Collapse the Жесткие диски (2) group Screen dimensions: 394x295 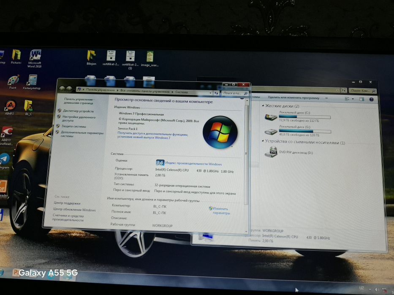(263, 106)
